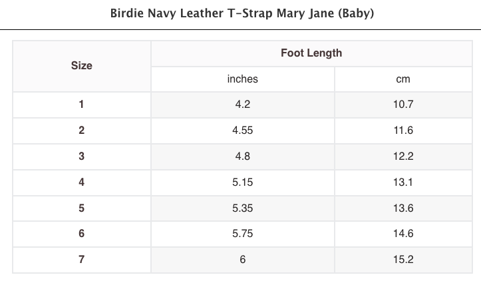Select the 12.2 cm value
The image size is (481, 303).
coord(403,156)
